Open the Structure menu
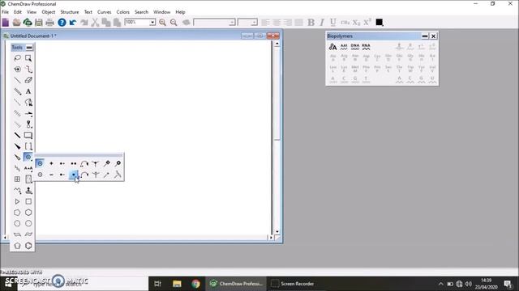519x291 pixels. tap(70, 12)
